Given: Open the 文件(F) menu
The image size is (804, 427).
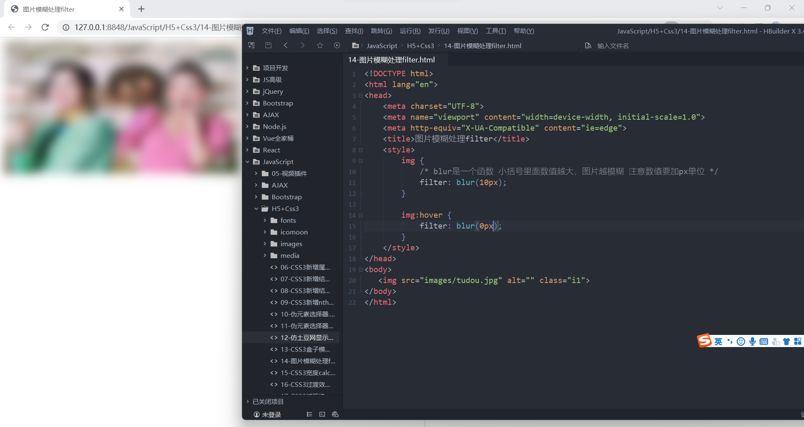Looking at the screenshot, I should click(271, 31).
